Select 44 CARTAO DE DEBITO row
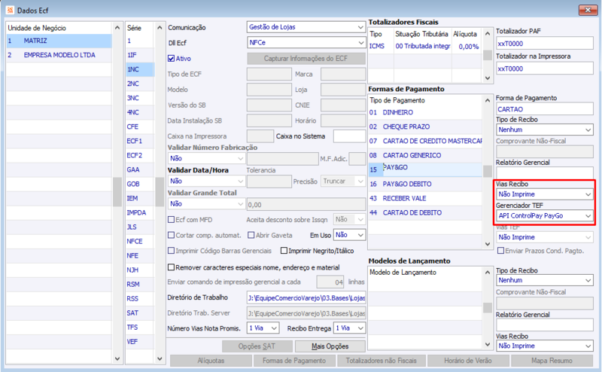 425,212
